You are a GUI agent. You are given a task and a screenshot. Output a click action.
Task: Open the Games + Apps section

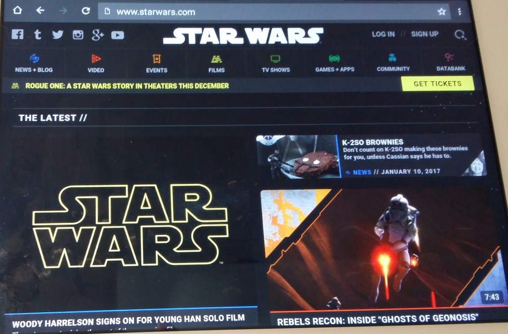335,69
